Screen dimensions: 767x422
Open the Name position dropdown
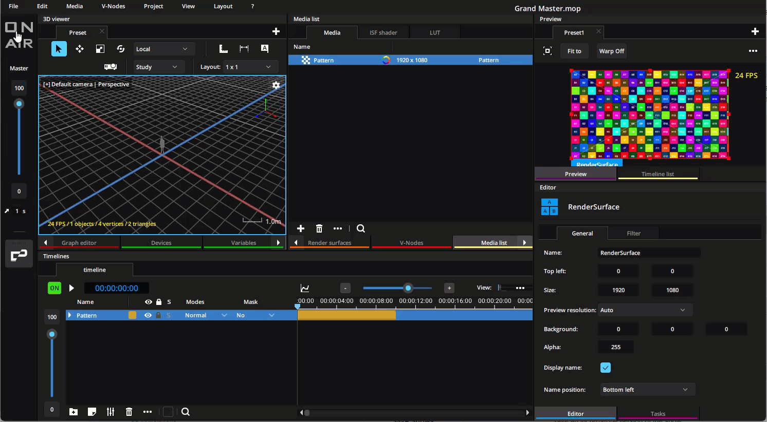pos(647,390)
